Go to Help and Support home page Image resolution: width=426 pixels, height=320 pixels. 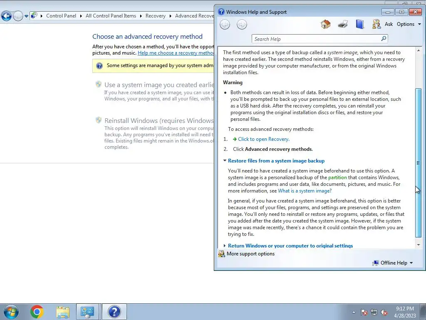point(325,24)
